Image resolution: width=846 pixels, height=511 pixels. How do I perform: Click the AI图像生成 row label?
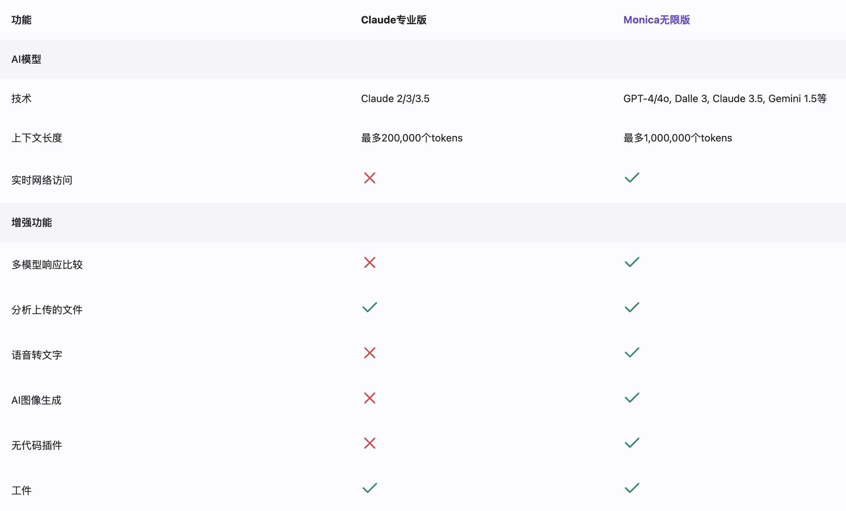(x=36, y=400)
